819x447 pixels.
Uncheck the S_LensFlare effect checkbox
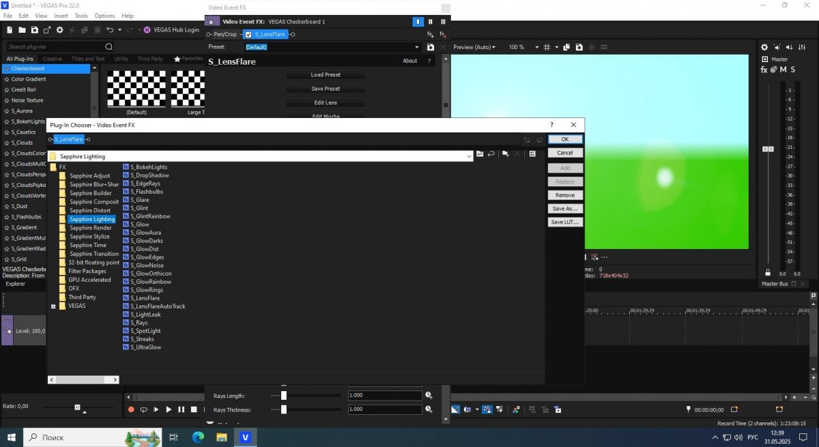[248, 34]
